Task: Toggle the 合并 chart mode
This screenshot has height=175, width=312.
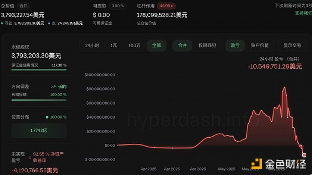Action: pyautogui.click(x=182, y=46)
